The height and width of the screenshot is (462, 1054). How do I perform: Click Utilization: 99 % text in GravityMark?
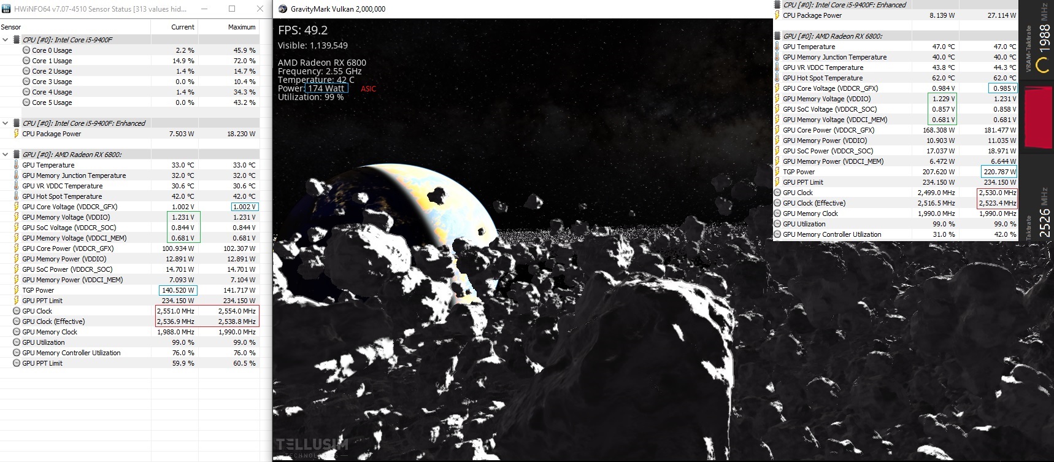coord(310,97)
